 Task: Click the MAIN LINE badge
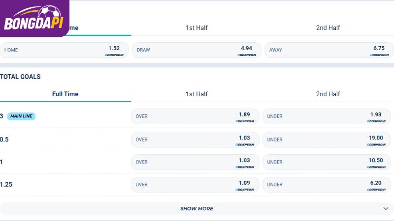pos(21,116)
